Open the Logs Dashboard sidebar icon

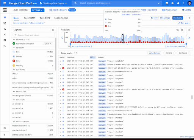pos(5,23)
